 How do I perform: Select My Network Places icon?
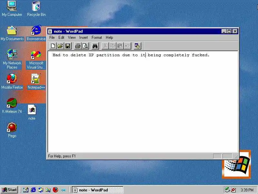12,59
